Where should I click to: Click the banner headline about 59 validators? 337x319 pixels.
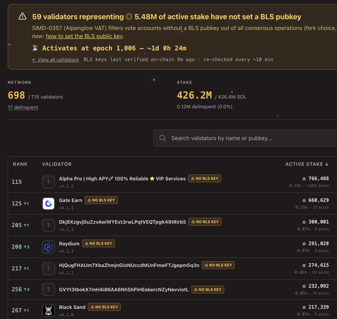tap(167, 17)
